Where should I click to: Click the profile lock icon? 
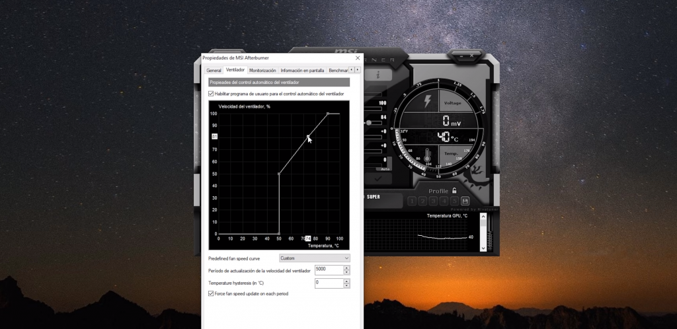pos(454,191)
